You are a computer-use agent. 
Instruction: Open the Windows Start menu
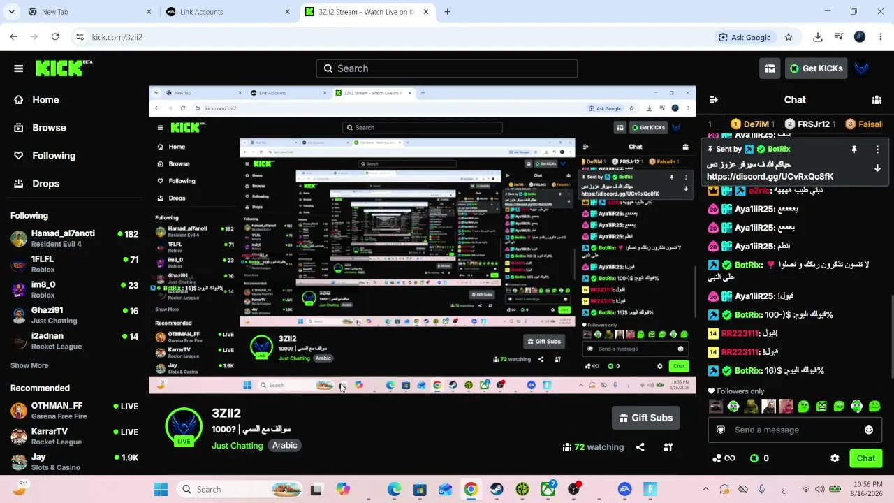pos(161,490)
